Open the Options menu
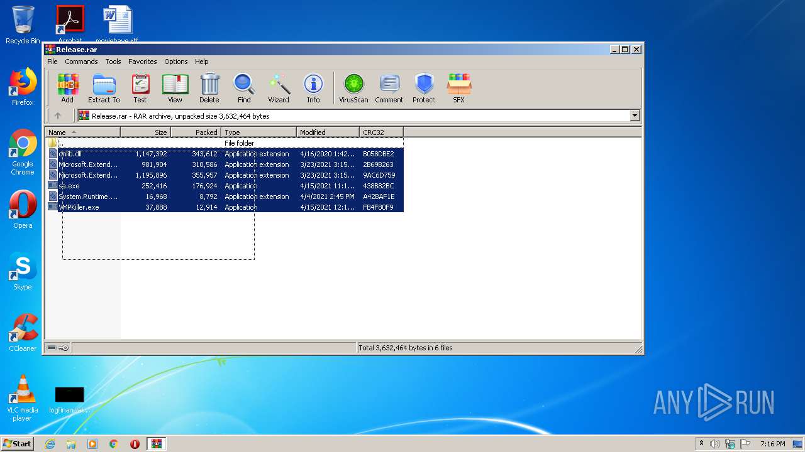The height and width of the screenshot is (452, 805). pos(176,62)
